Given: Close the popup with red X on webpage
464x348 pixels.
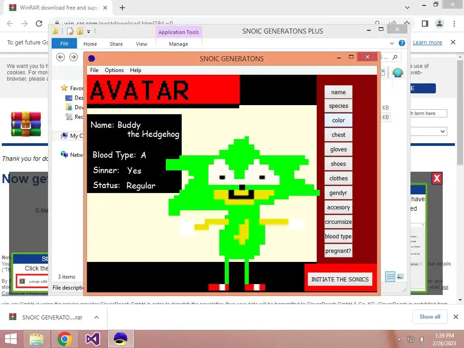Looking at the screenshot, I should [437, 179].
